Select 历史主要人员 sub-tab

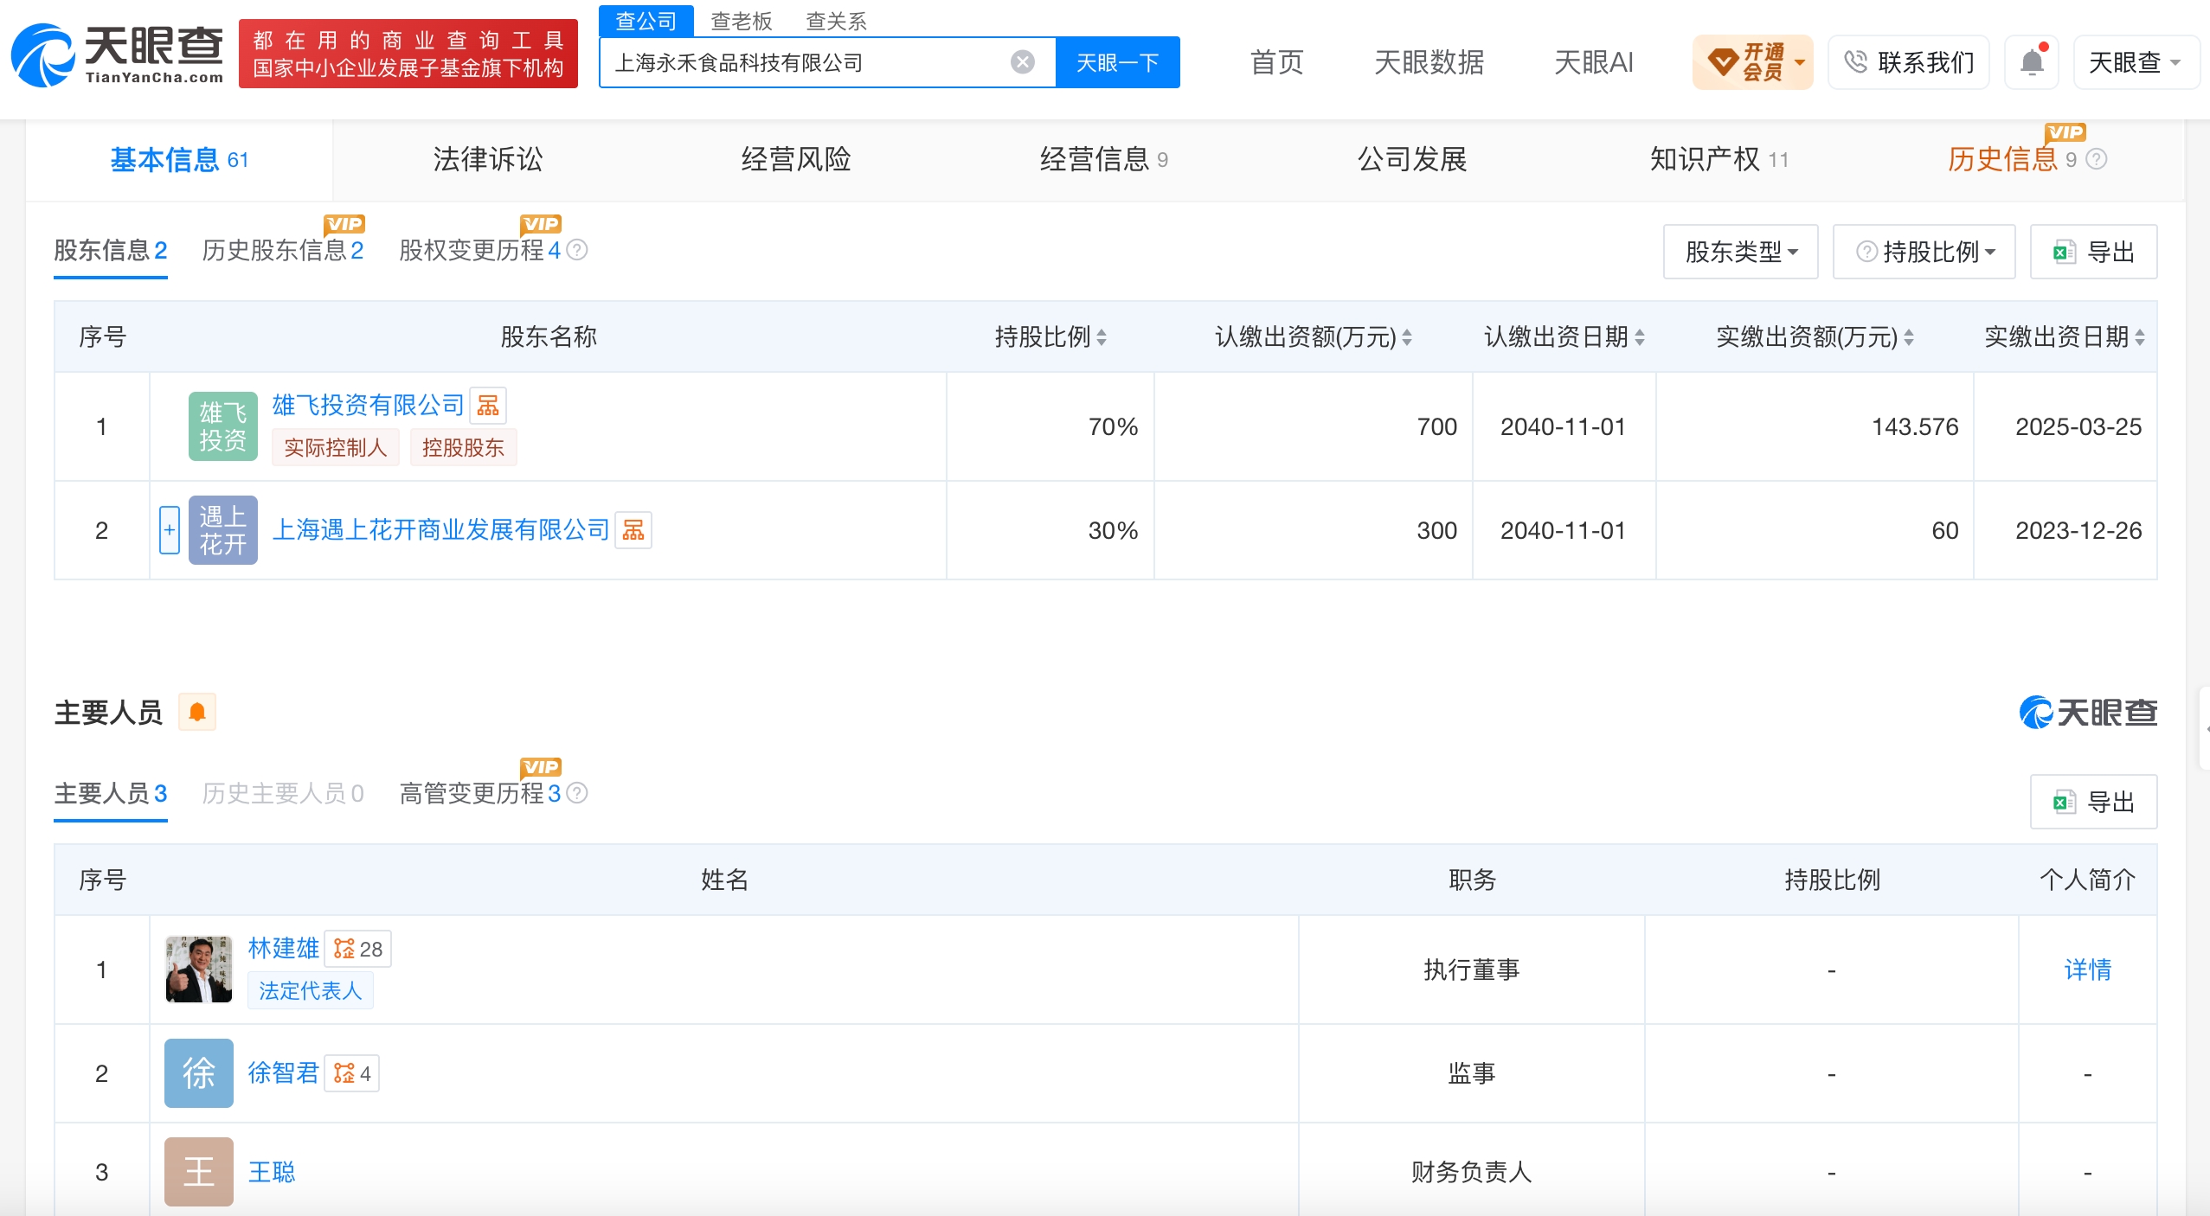tap(283, 793)
